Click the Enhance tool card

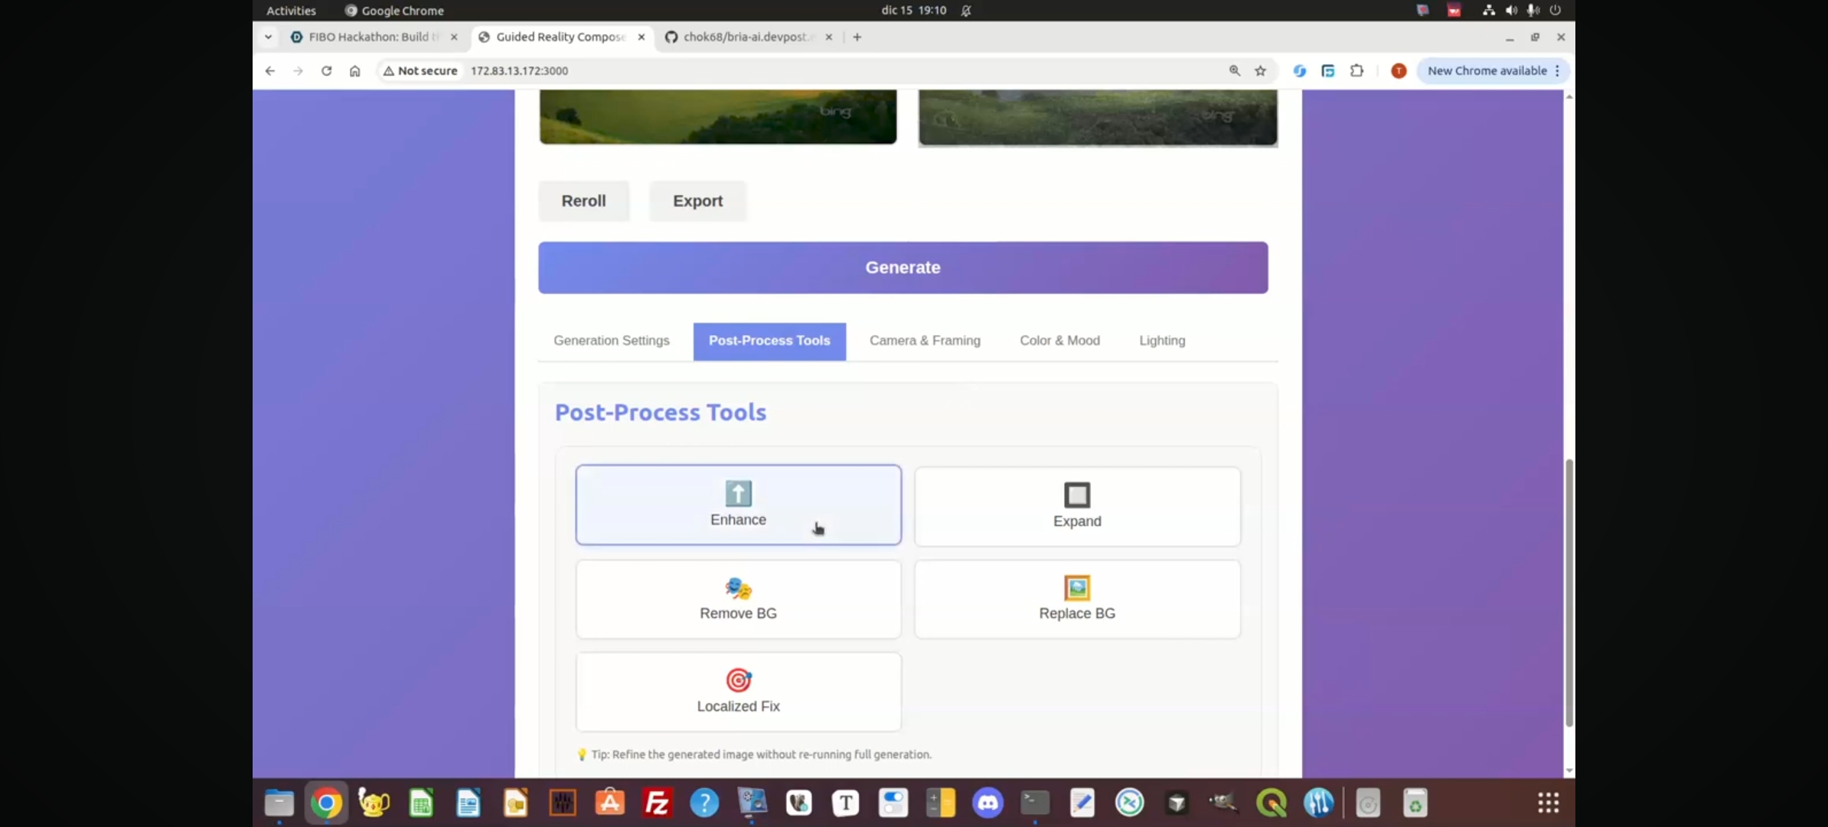pos(738,505)
